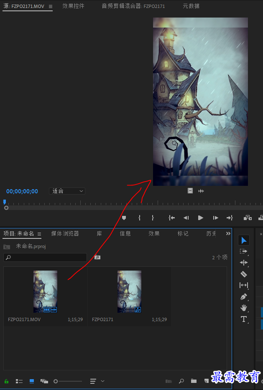Select the Selection arrow tool
The height and width of the screenshot is (390, 263).
(x=244, y=240)
